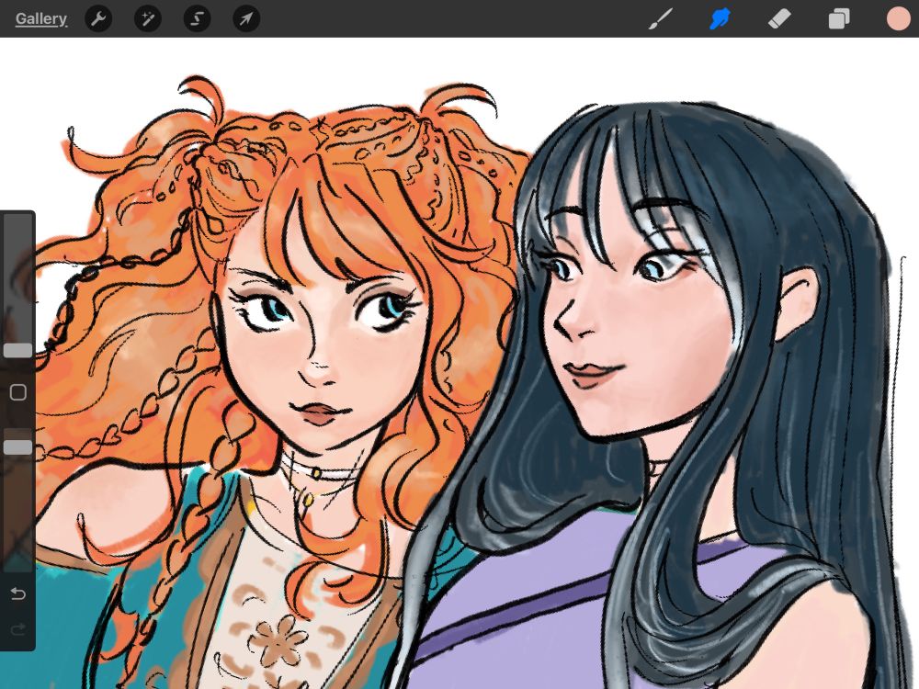The image size is (919, 689).
Task: Select the Eraser tool
Action: 779,18
